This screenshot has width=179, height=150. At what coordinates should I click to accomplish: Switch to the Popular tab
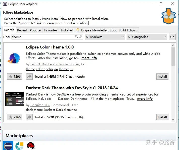tap(35, 30)
